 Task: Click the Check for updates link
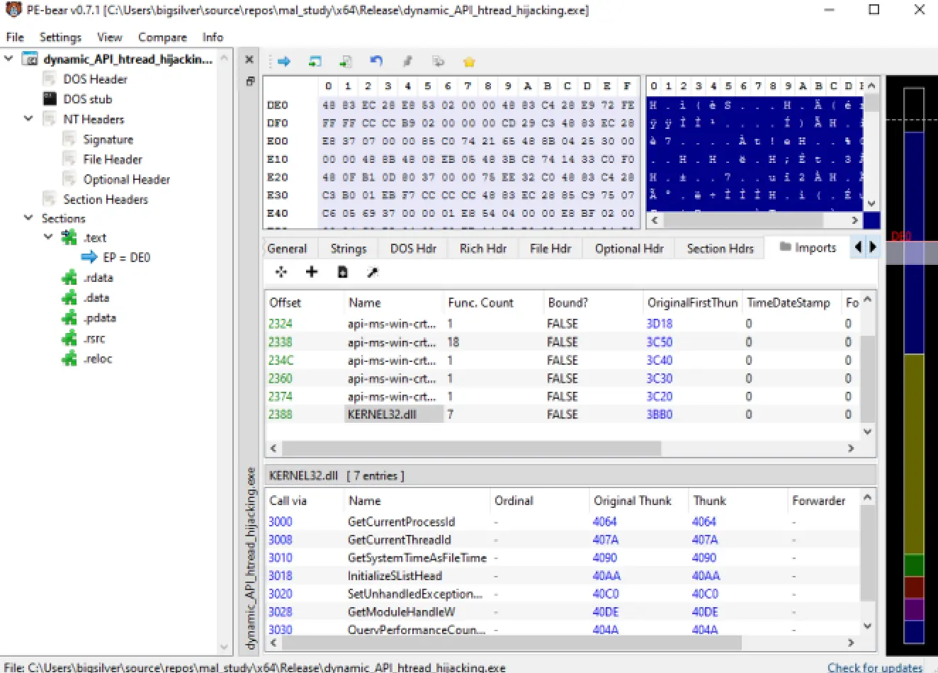click(x=875, y=667)
